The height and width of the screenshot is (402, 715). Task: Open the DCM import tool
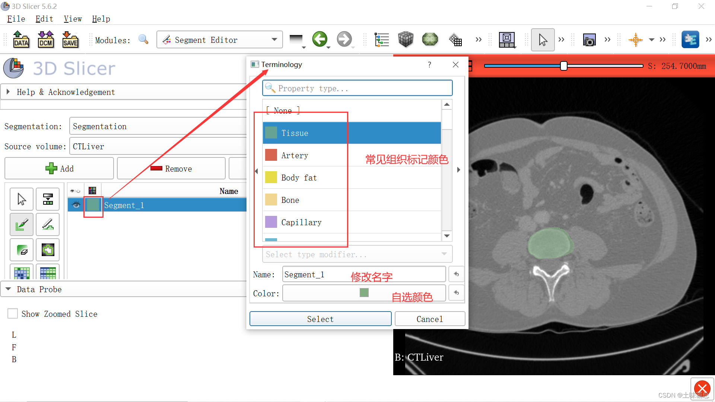[45, 39]
